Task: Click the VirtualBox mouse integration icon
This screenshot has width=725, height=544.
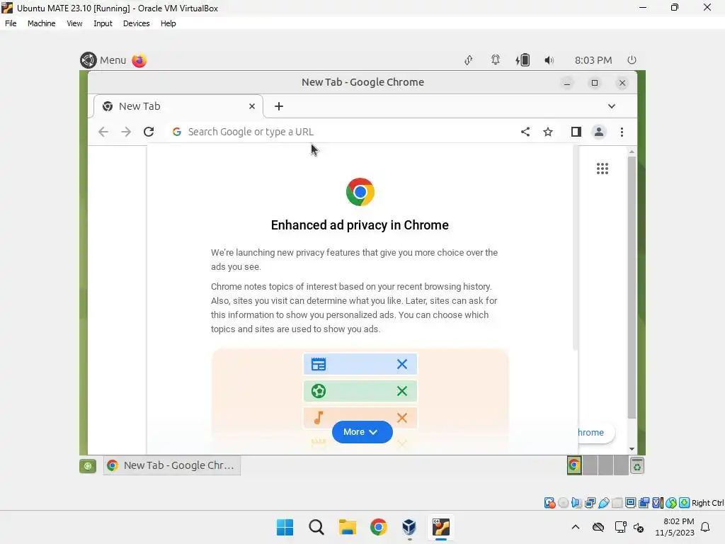Action: pyautogui.click(x=671, y=503)
